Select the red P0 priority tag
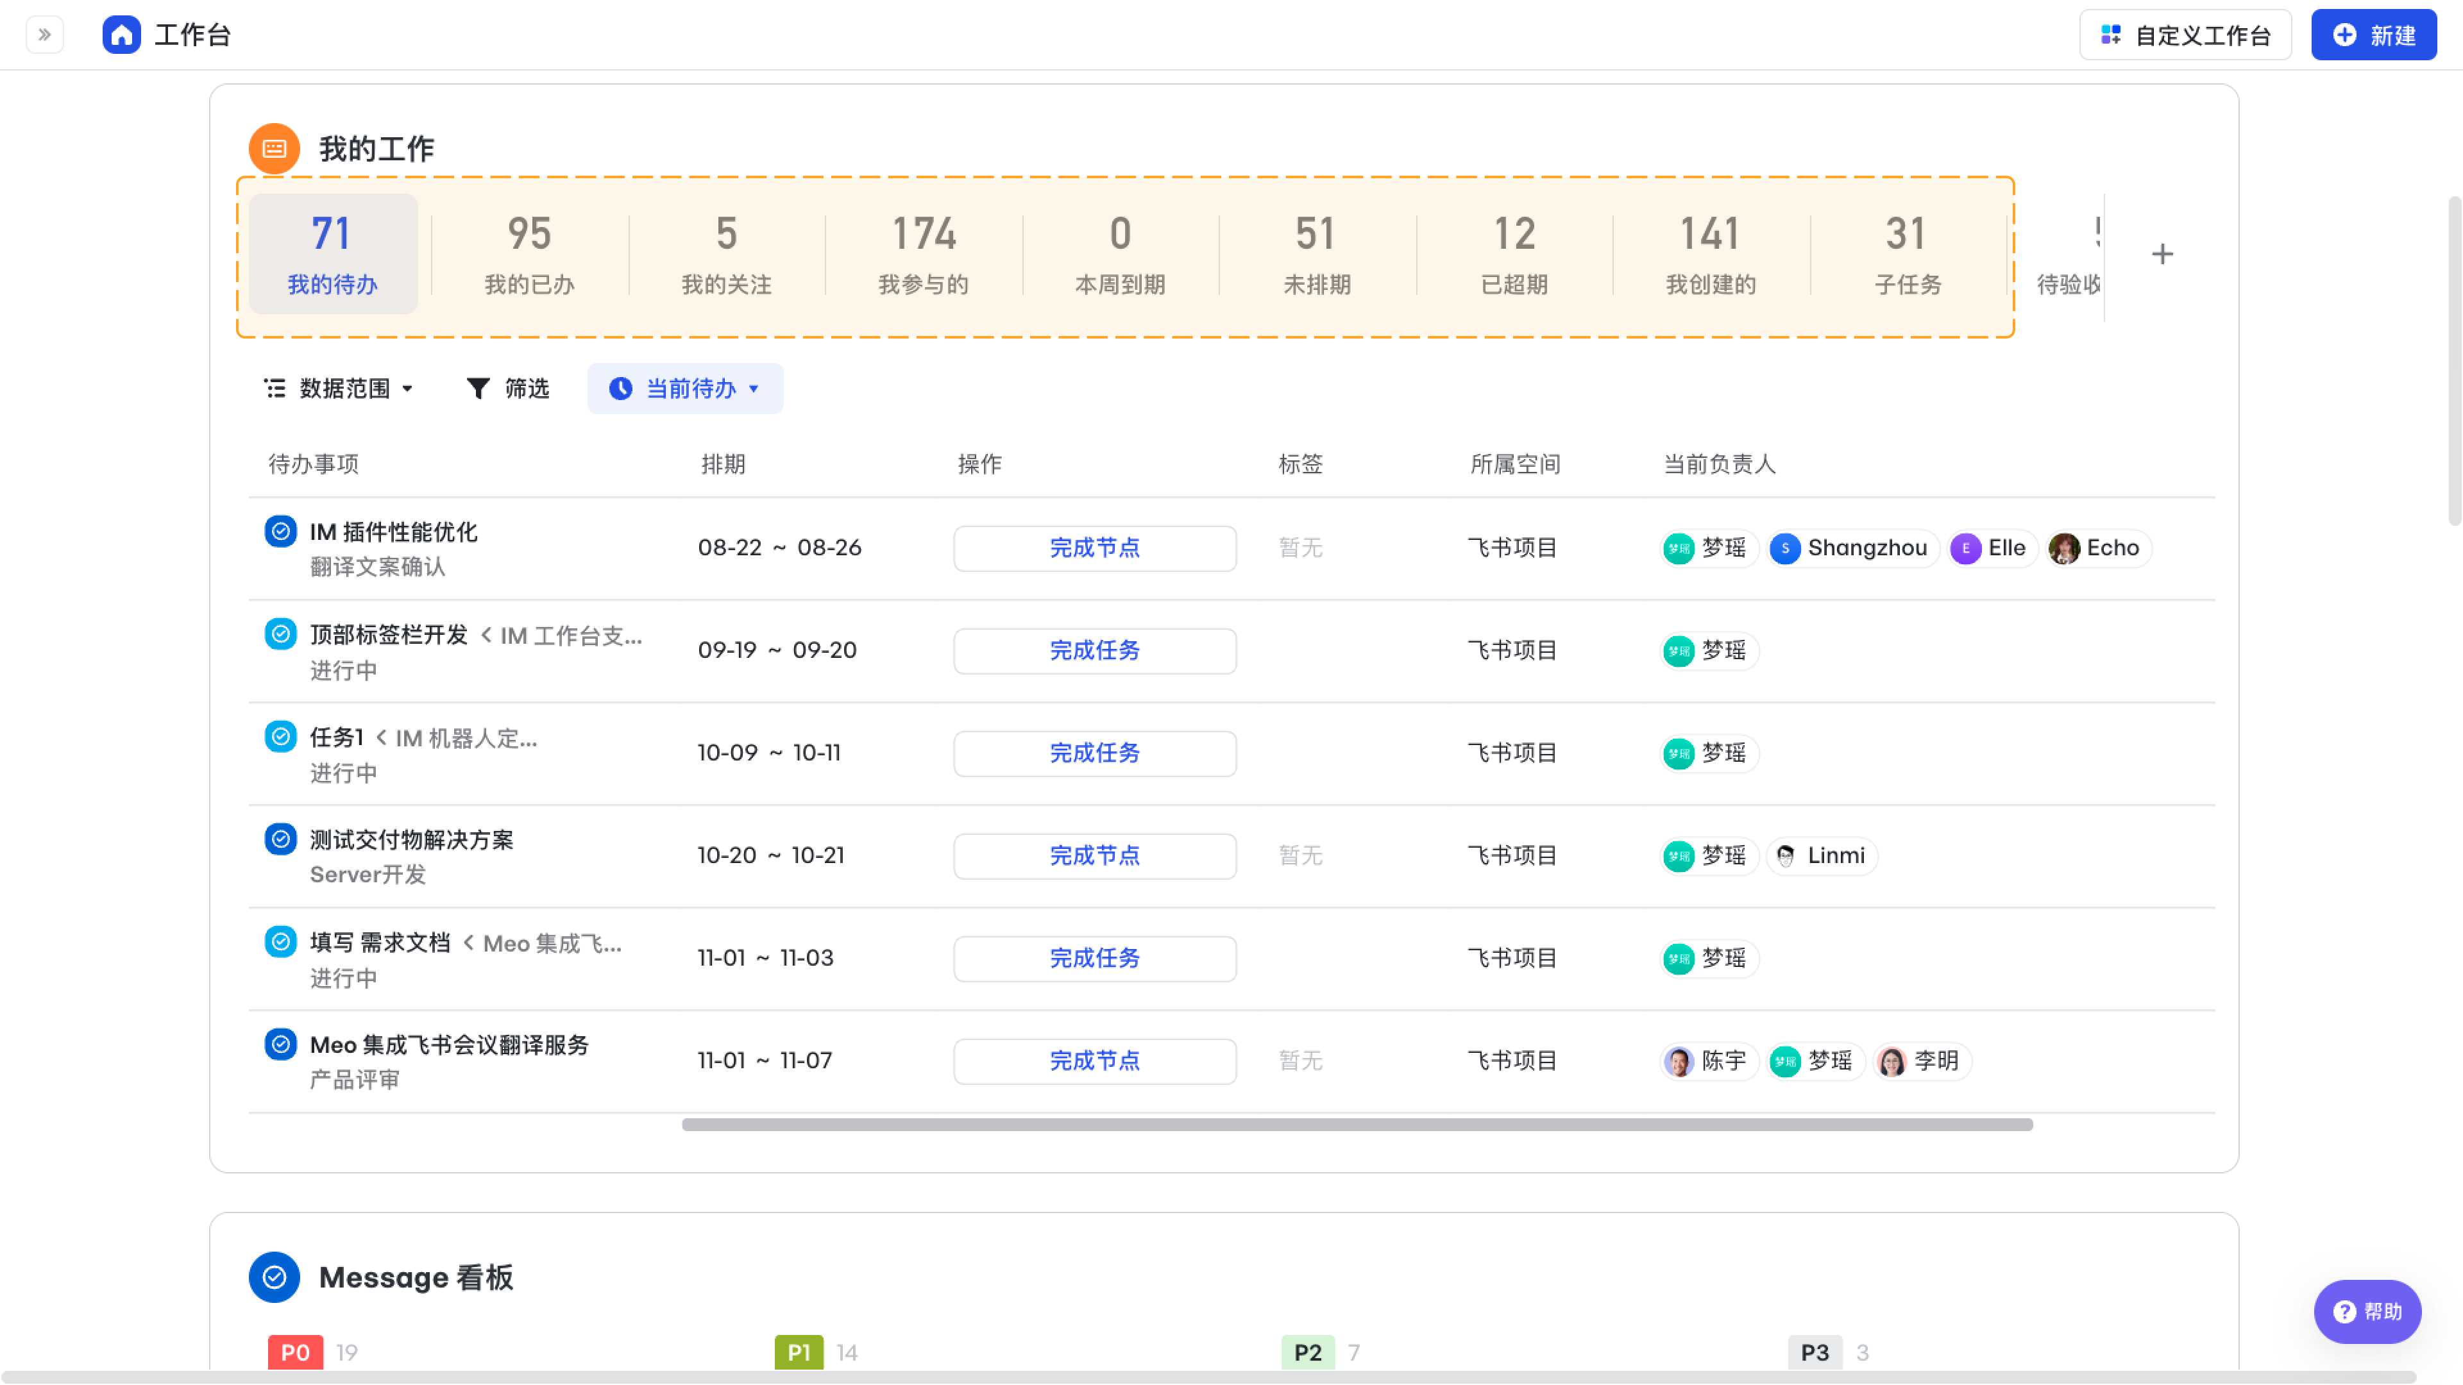 pos(296,1352)
